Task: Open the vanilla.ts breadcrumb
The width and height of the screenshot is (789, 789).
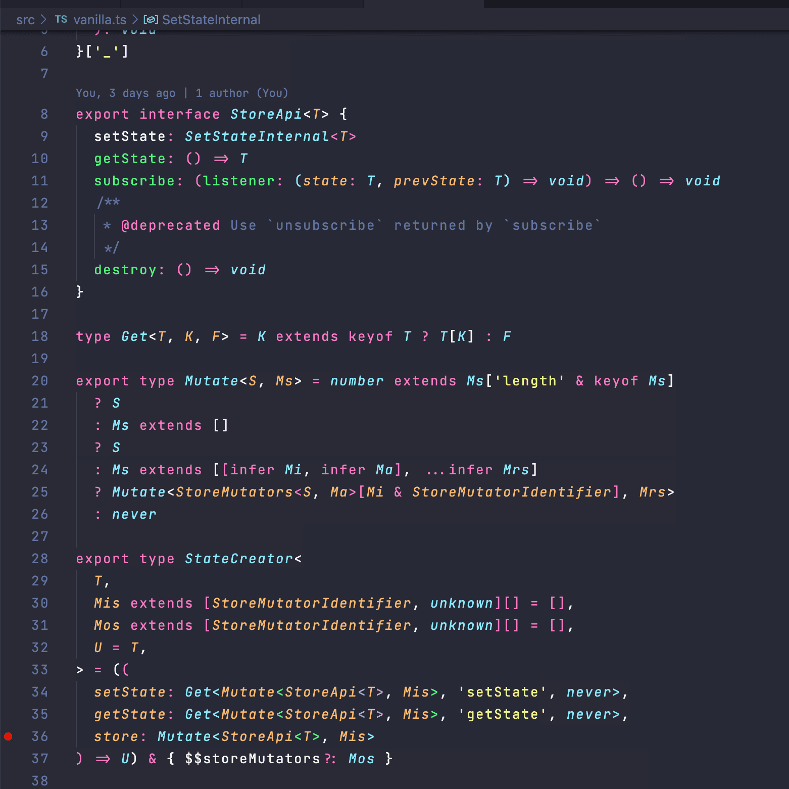Action: pyautogui.click(x=100, y=20)
